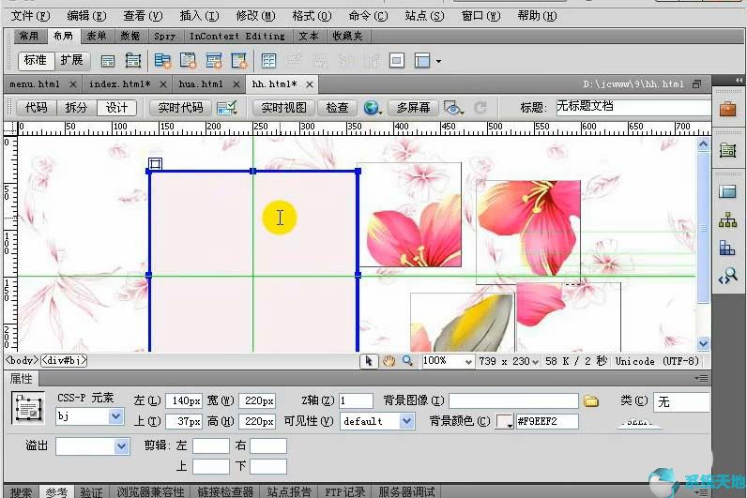
Task: Close the menu.html document tab
Action: point(73,84)
